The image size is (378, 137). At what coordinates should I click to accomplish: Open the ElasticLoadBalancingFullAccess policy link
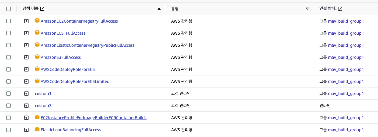71,130
